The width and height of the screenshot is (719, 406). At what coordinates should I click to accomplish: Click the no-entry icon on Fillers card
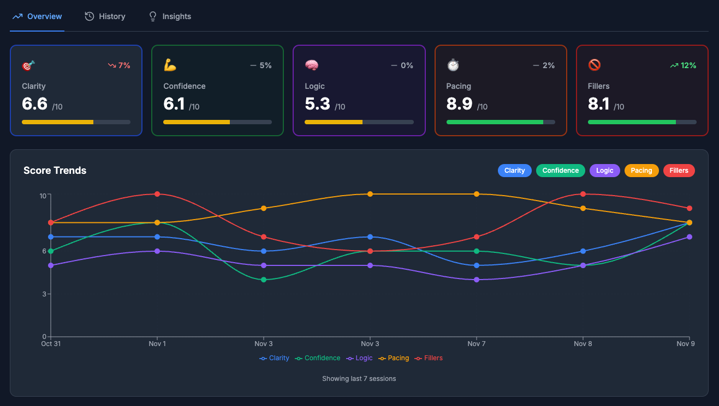[595, 64]
